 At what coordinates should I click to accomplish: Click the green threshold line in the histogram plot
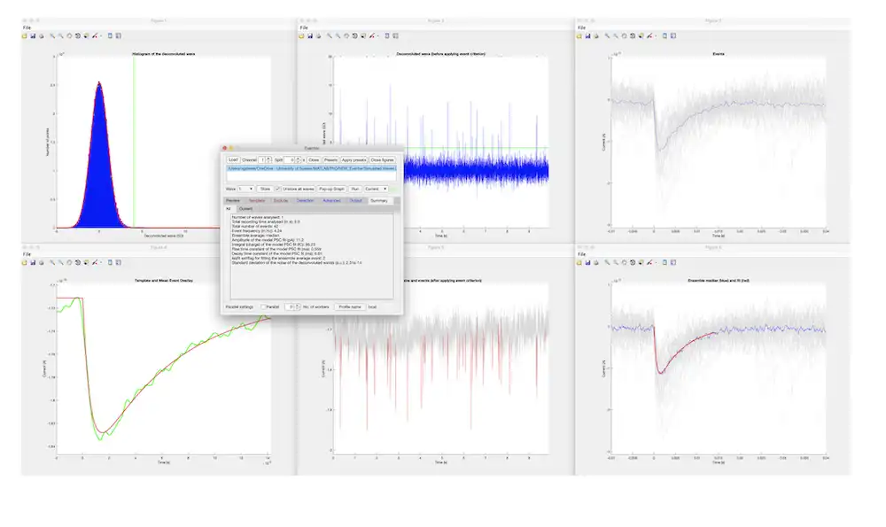click(134, 141)
